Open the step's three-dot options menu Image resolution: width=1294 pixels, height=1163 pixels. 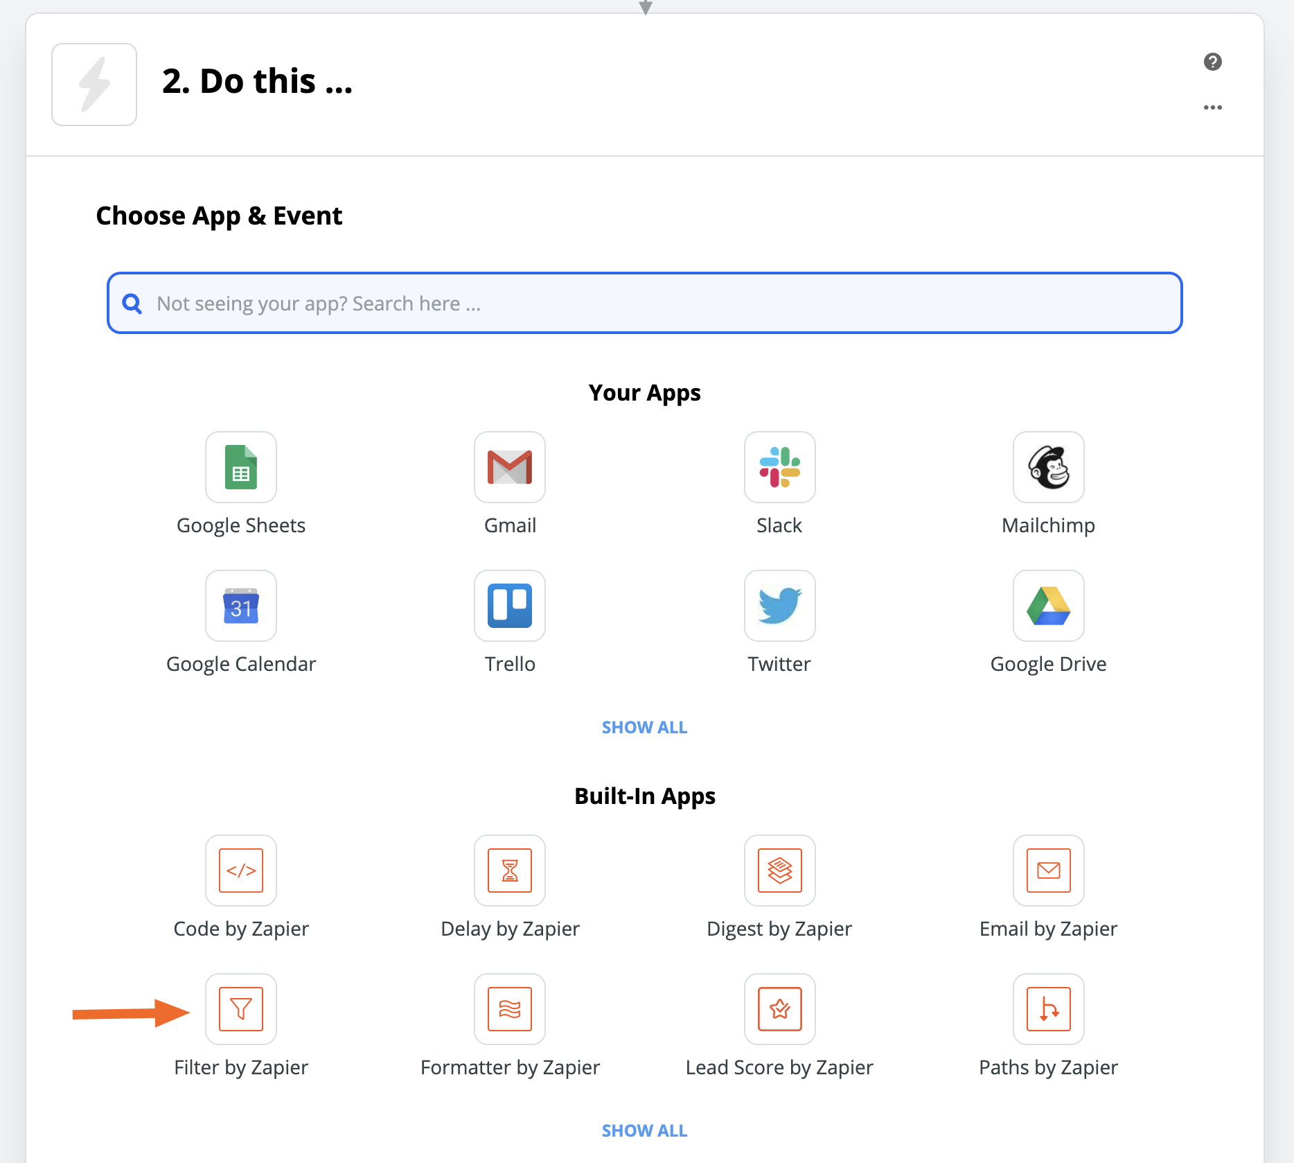(1212, 107)
